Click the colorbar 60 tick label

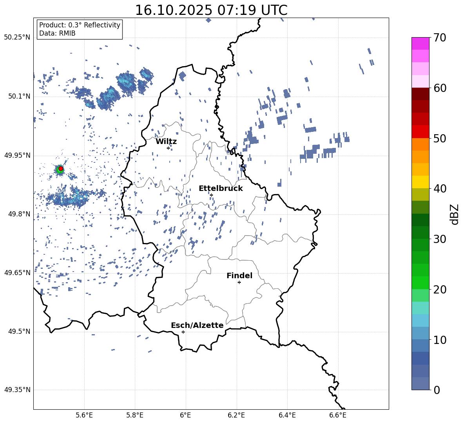(440, 88)
